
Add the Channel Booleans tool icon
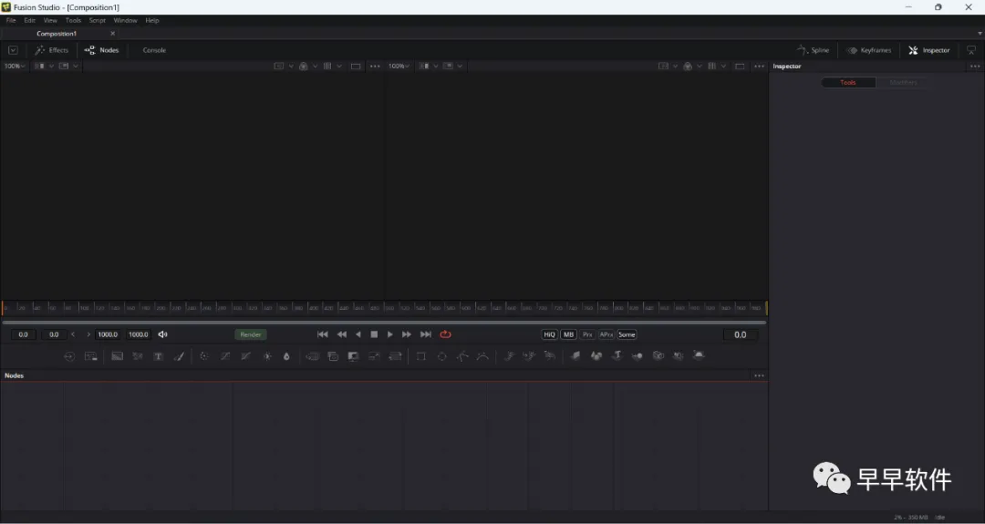[333, 355]
